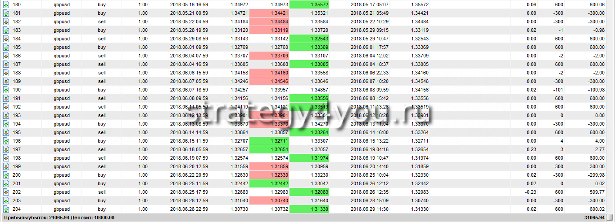The width and height of the screenshot is (615, 222).
Task: Select the trade icon in row 183
Action: coord(6,30)
